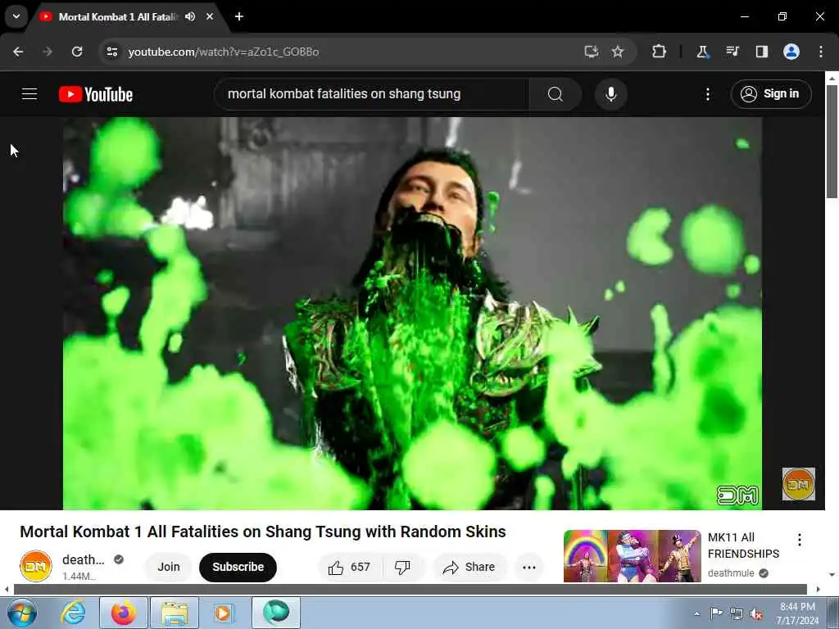Open options menu for MK11 FRIENDSHIPS video
Viewport: 839px width, 629px height.
pos(800,540)
